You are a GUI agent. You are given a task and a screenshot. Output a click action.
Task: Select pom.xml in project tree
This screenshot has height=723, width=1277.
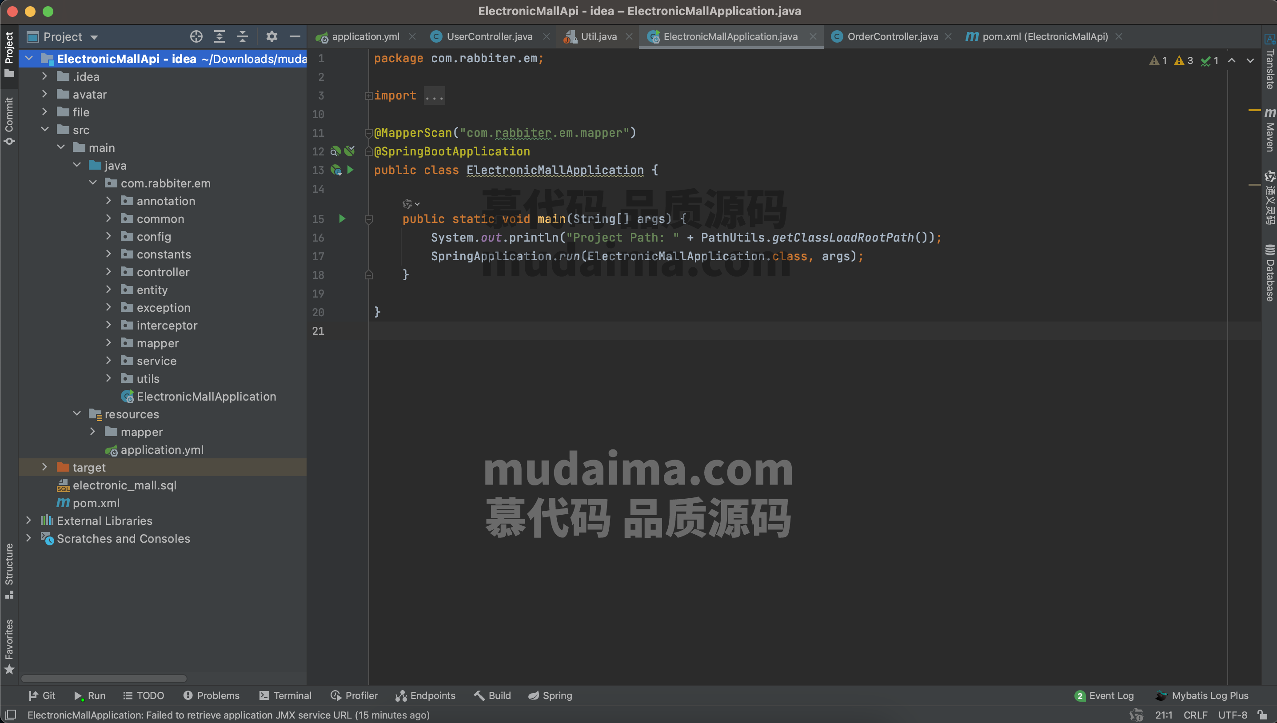point(96,503)
